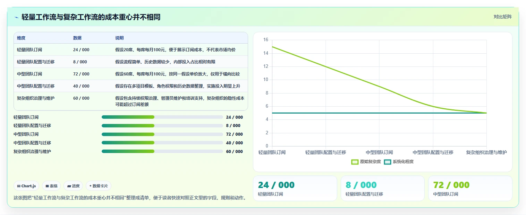
Task: Click the description starting 假设60席
Action: (x=177, y=74)
